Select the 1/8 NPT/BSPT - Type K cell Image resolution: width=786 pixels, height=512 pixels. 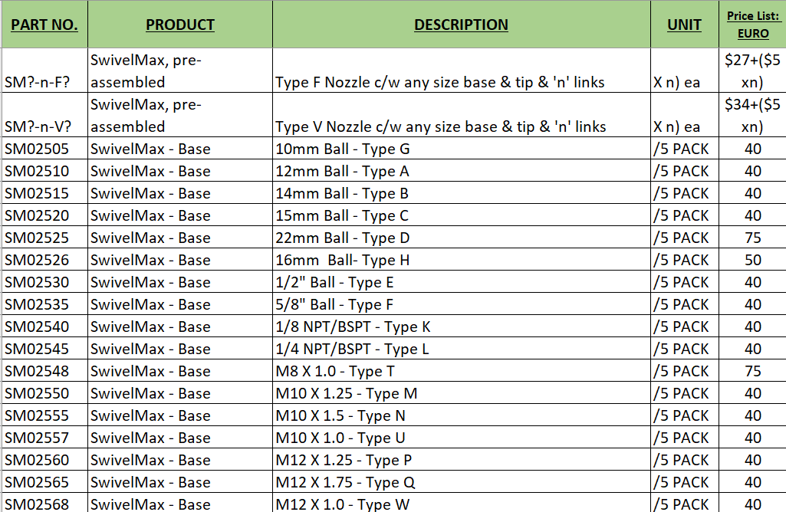pos(461,327)
